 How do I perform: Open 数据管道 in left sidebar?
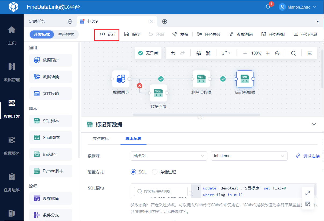[x=12, y=72]
